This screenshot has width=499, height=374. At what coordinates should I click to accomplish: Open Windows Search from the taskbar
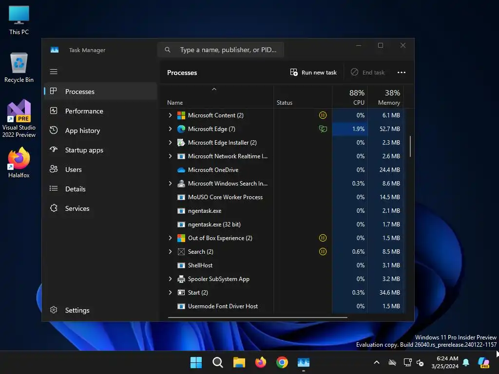(x=218, y=362)
